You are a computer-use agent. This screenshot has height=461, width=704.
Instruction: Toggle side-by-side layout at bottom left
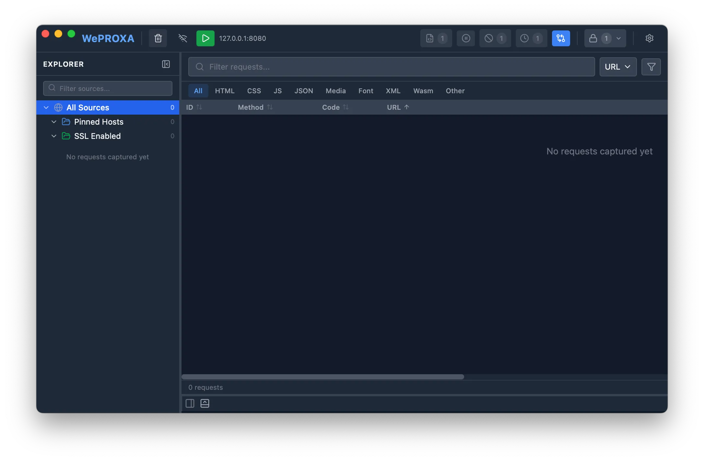click(190, 403)
